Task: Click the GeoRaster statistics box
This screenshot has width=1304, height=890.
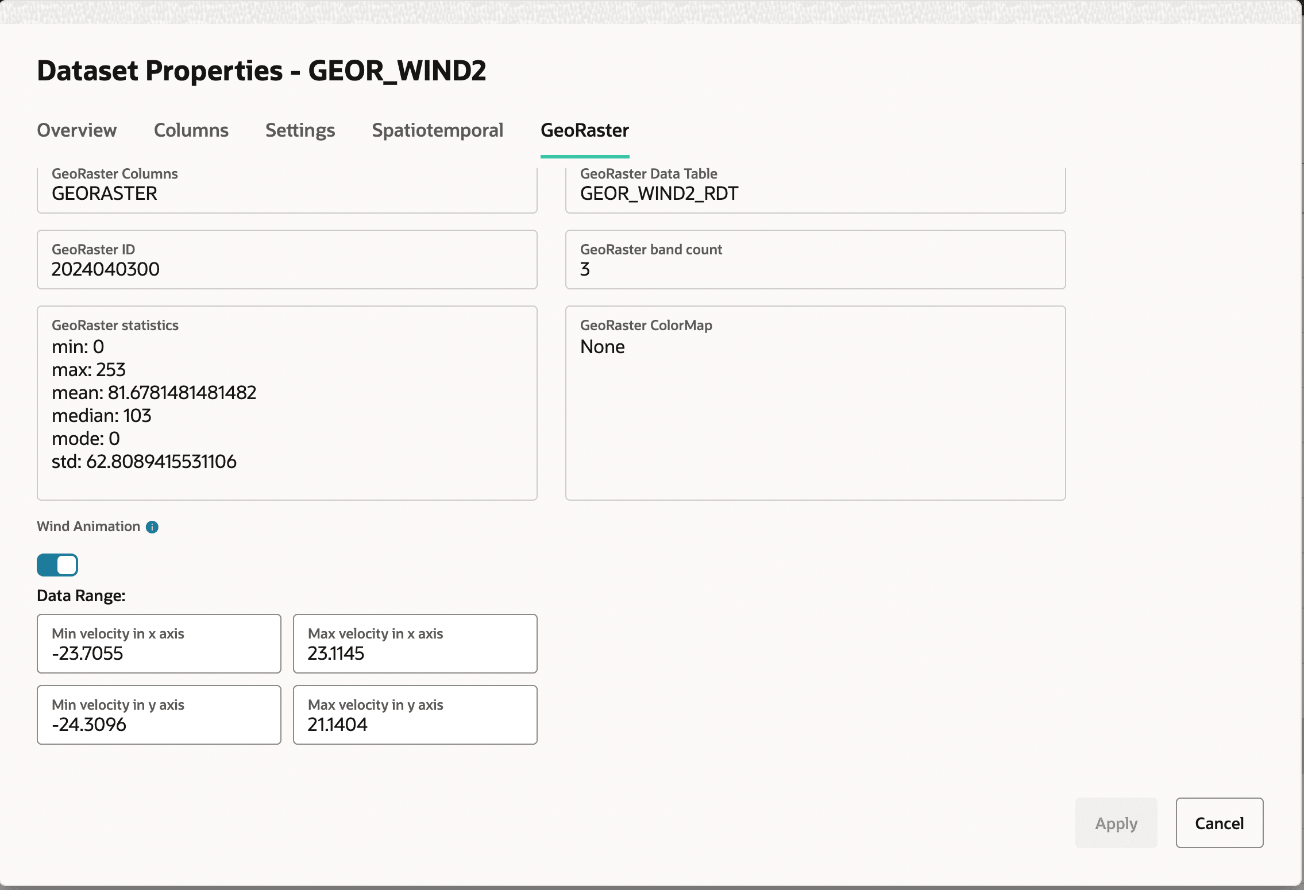Action: point(287,403)
